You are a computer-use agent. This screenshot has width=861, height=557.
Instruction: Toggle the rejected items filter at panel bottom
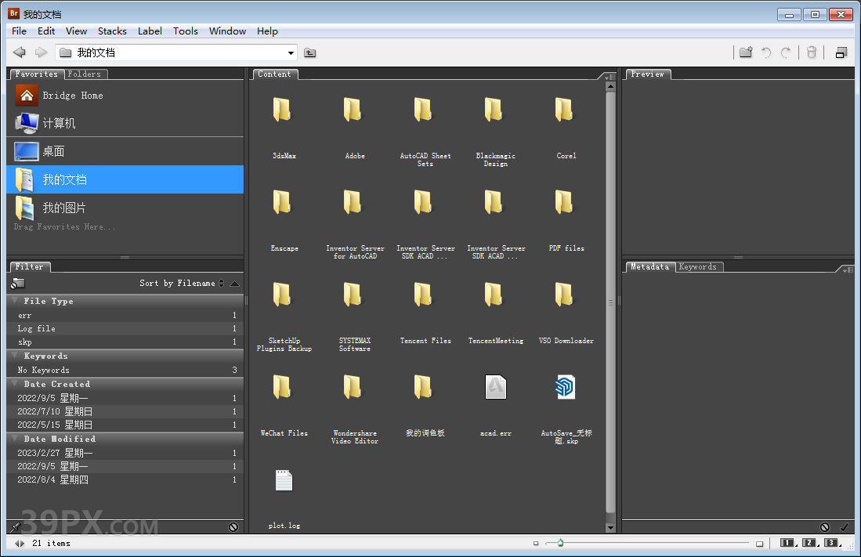[233, 527]
